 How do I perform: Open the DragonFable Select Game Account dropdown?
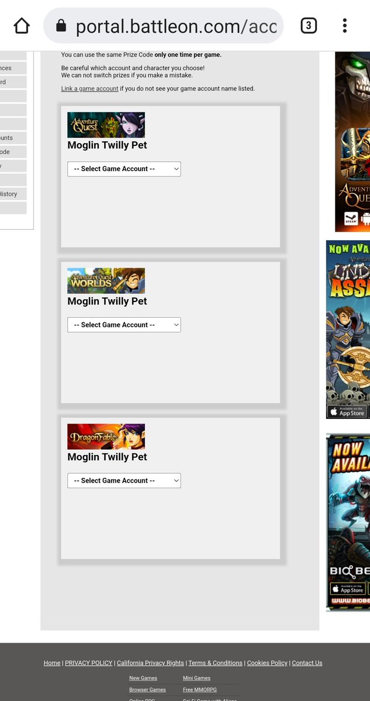pos(124,481)
